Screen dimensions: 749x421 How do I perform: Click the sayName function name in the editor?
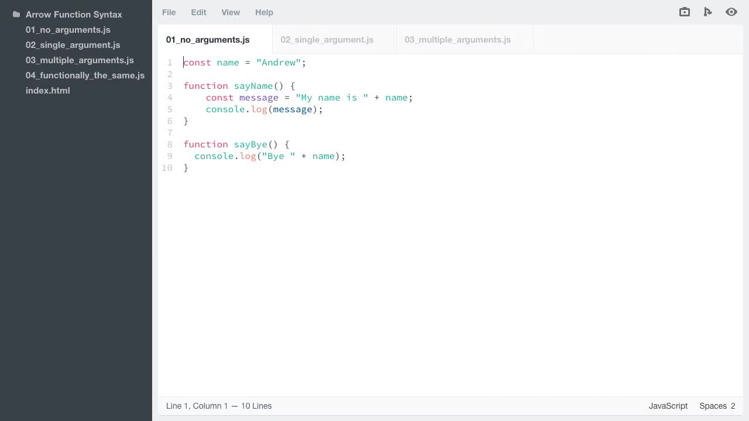(253, 86)
